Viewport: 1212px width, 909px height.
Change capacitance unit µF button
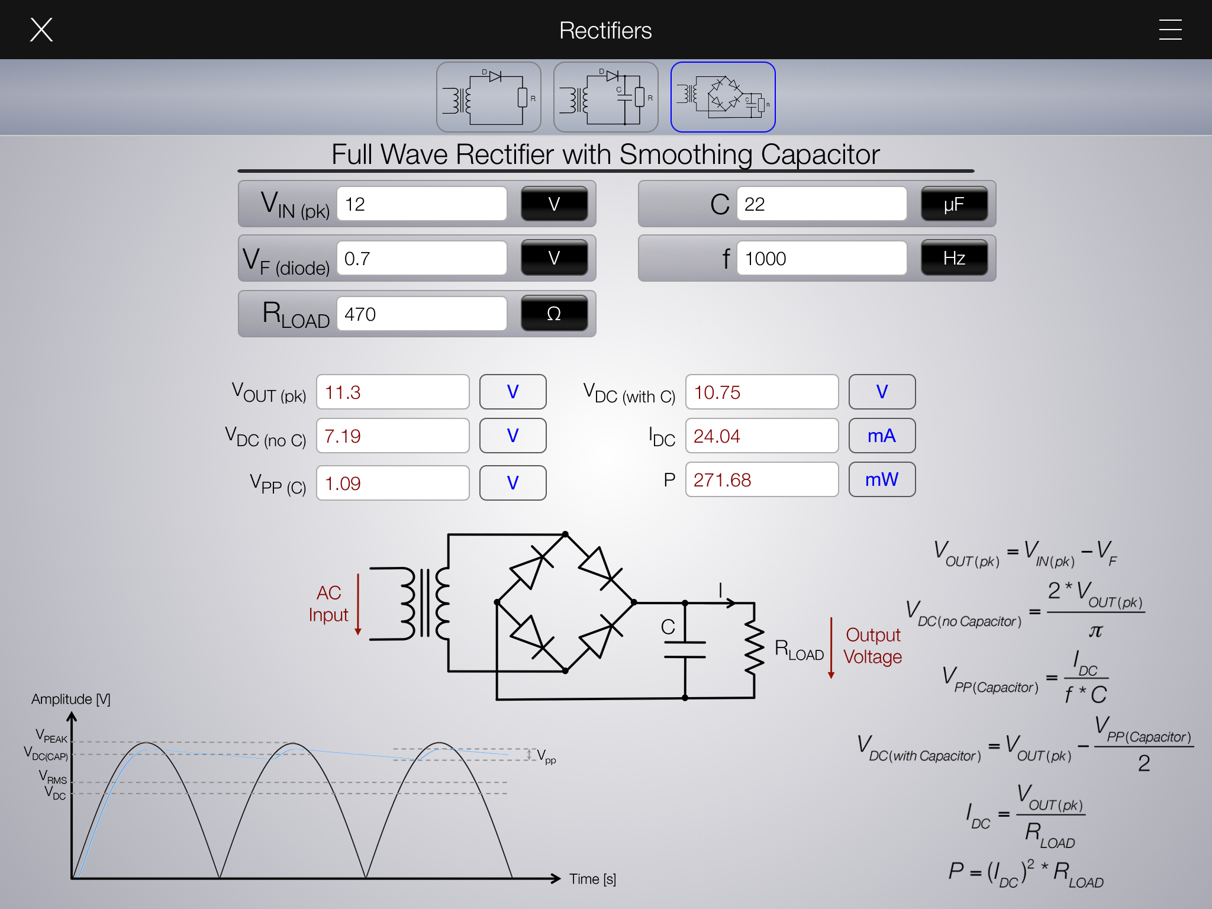954,204
